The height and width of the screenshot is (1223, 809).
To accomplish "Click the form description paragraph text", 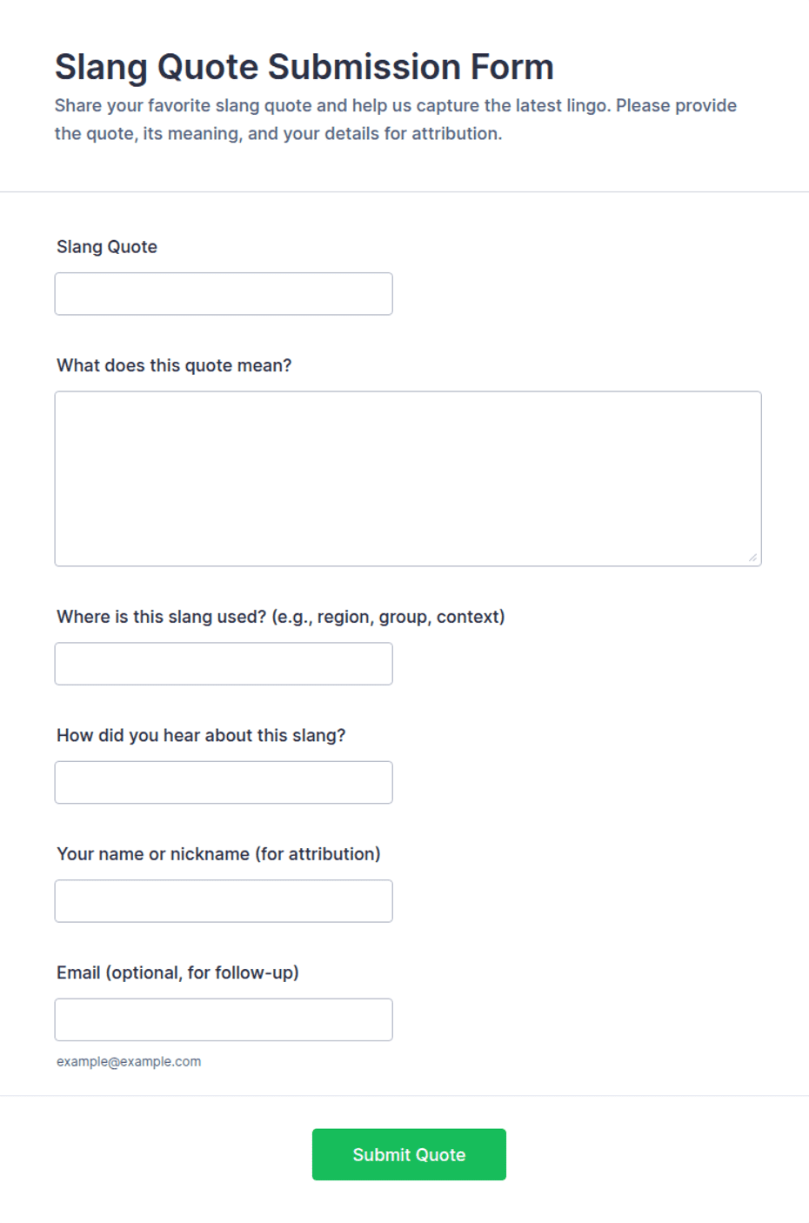I will (396, 119).
